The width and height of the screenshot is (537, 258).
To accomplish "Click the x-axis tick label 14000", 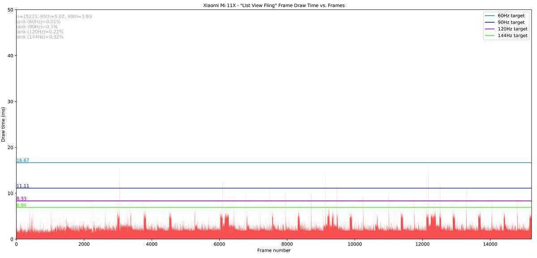I will click(x=490, y=244).
